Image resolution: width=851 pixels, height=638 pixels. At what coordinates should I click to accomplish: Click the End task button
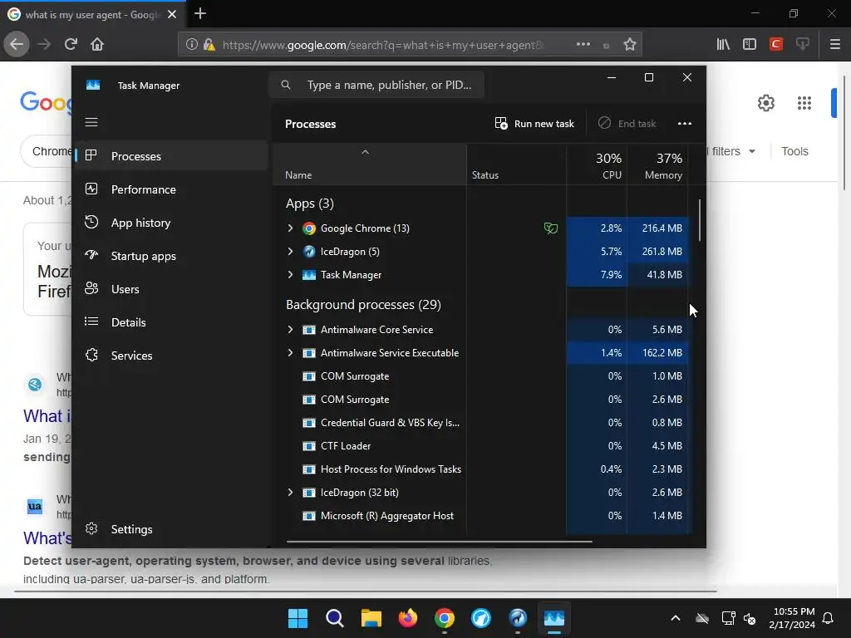coord(627,124)
